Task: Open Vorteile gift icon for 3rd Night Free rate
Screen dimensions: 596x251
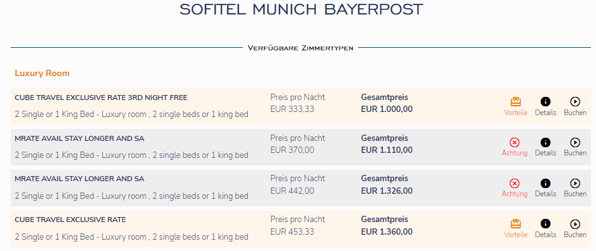Action: (515, 102)
